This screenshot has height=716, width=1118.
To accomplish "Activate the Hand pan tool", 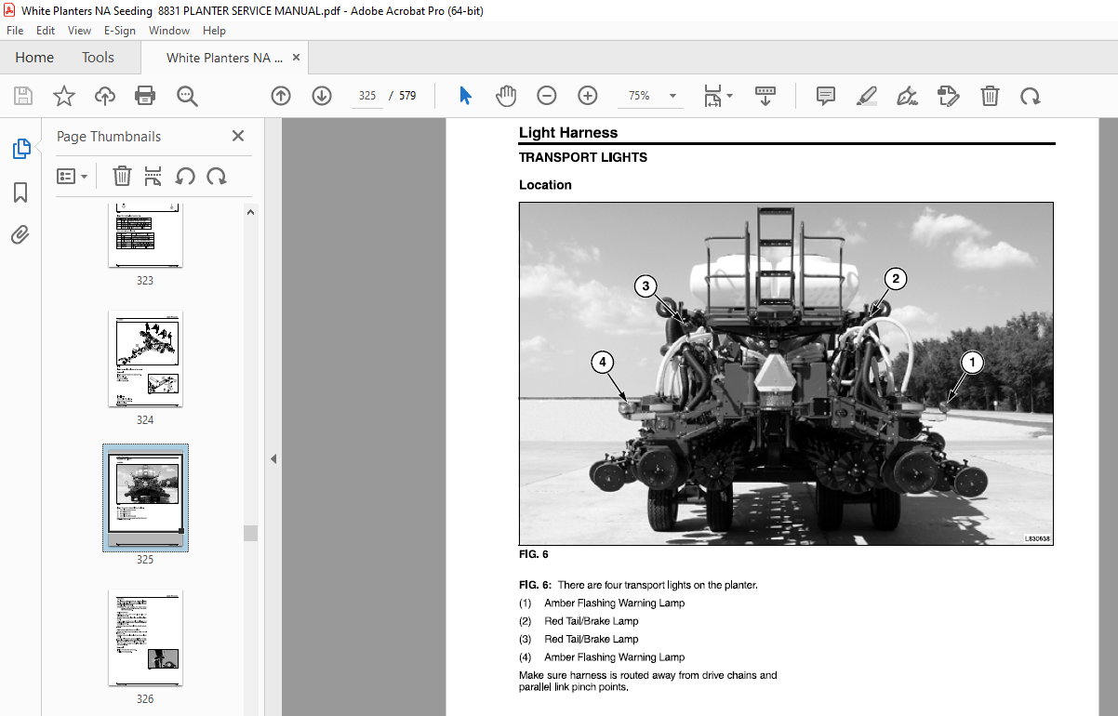I will point(506,96).
